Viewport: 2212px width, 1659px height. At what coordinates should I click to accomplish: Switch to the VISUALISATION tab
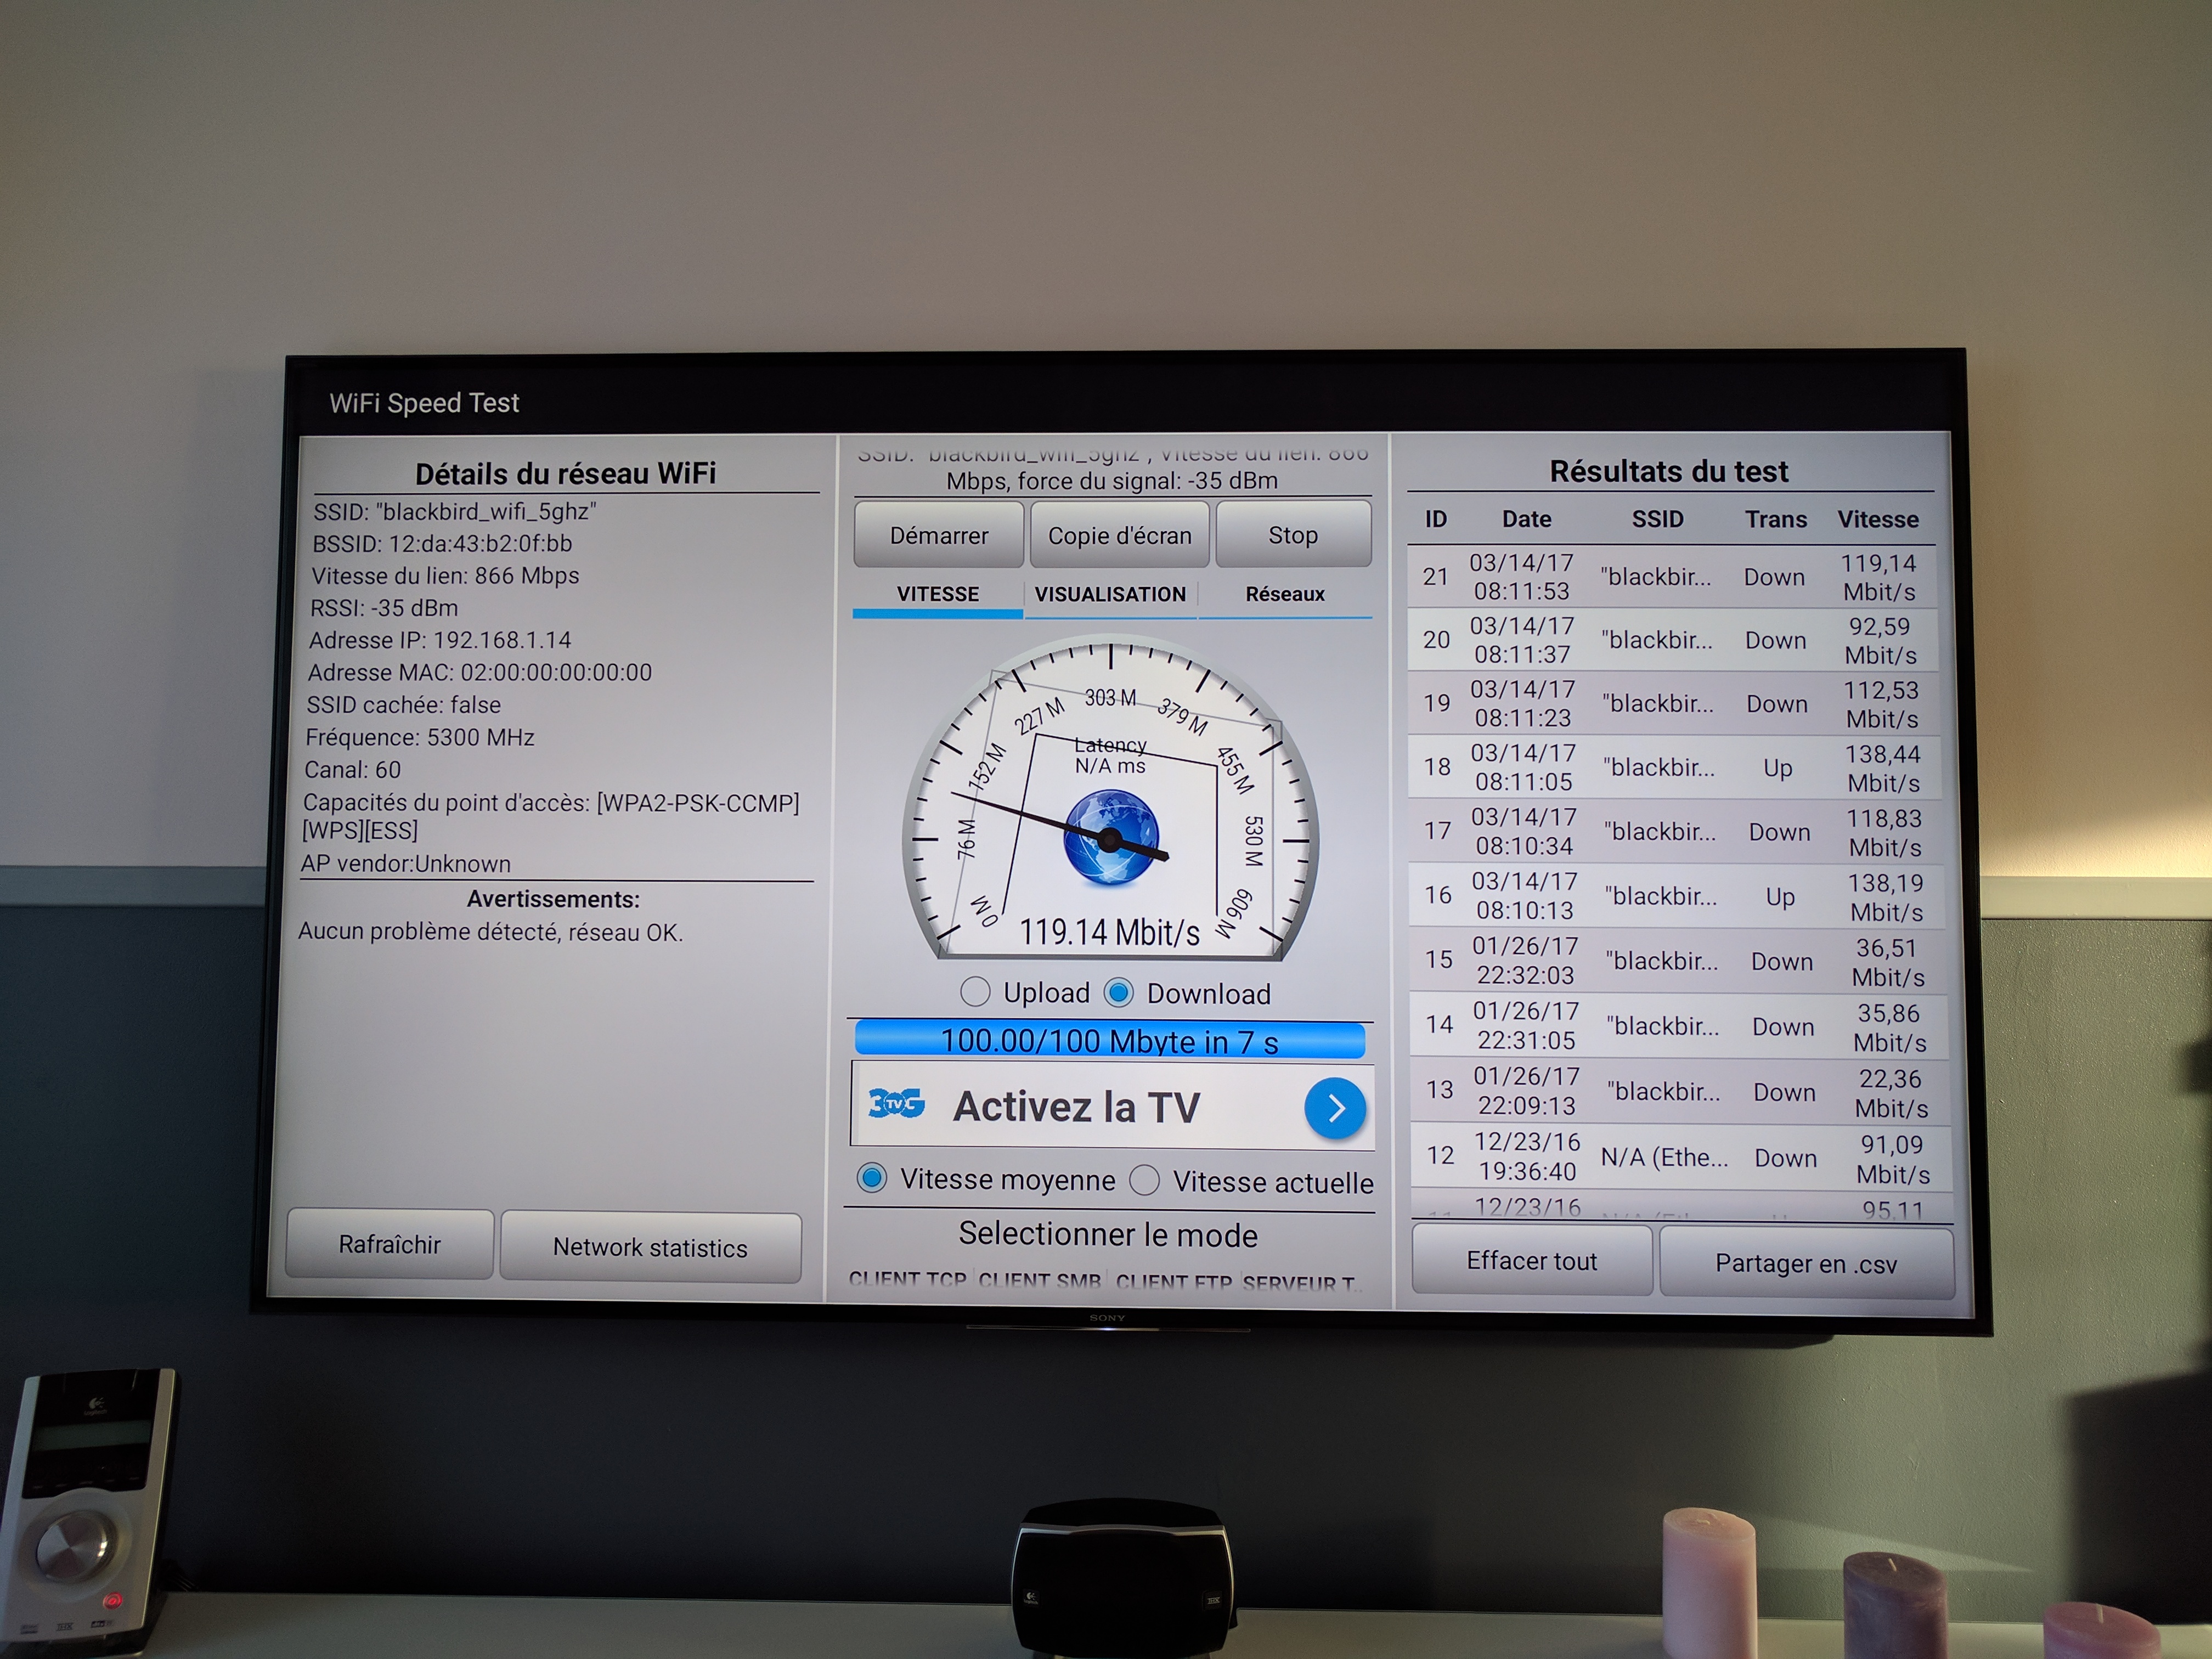tap(1110, 594)
